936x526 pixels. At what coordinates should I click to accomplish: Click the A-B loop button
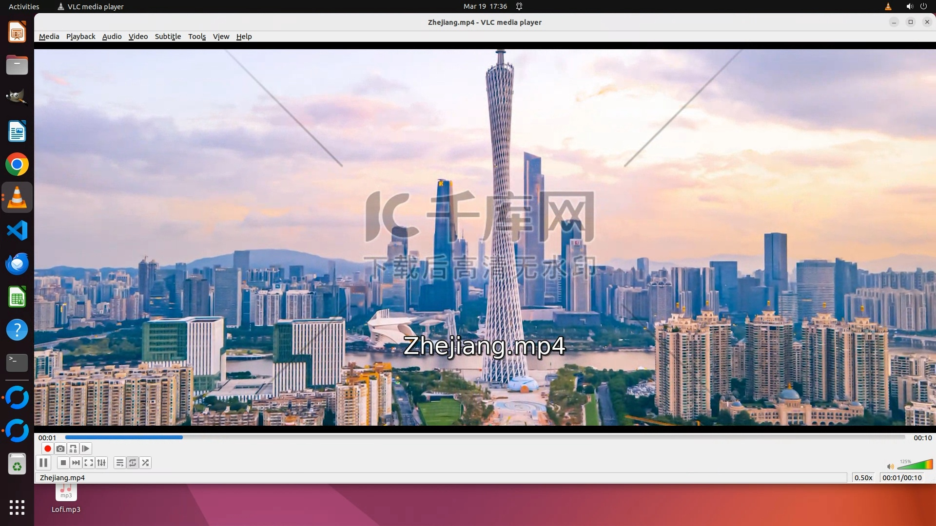tap(73, 449)
